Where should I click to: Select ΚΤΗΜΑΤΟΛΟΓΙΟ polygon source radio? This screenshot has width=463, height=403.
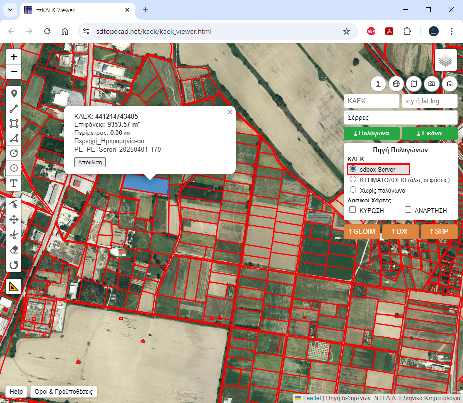tap(353, 180)
